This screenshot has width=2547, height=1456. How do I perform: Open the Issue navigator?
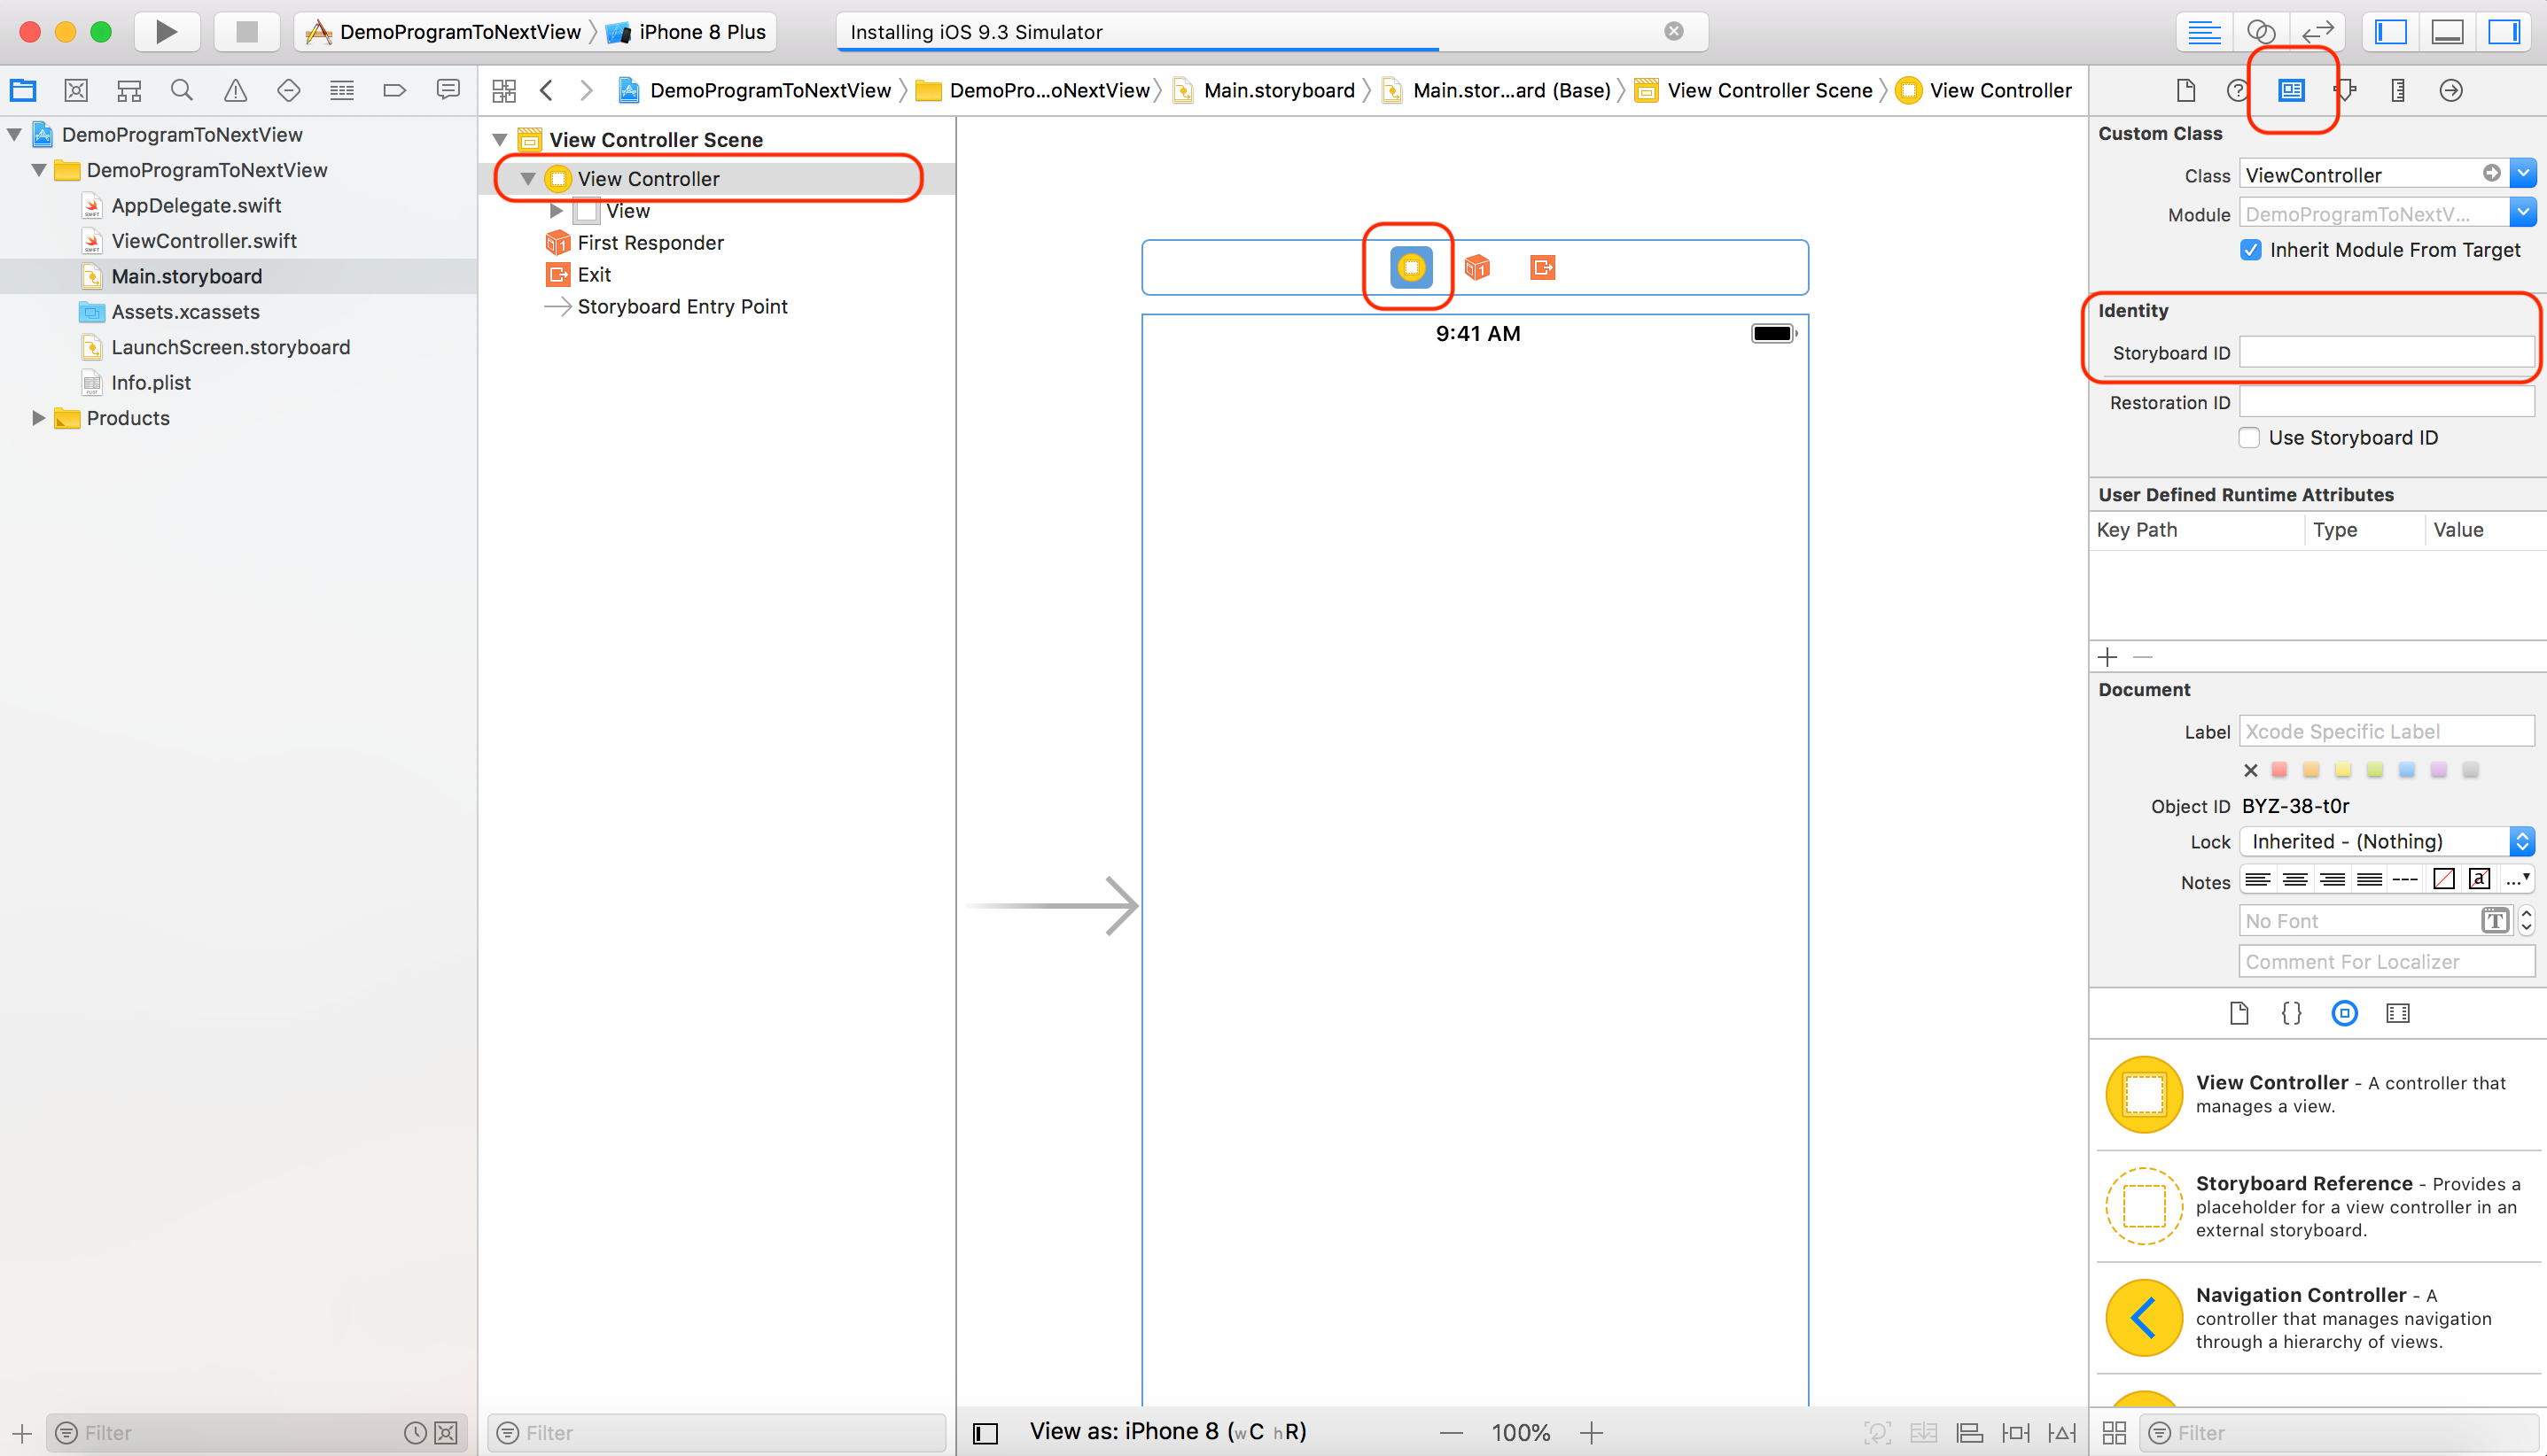(235, 91)
